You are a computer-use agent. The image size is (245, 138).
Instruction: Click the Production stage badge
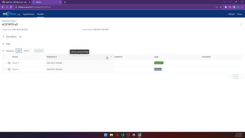pos(159,63)
